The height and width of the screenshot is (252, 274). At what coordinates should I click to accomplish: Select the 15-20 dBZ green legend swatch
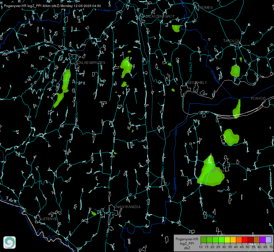pos(210,240)
